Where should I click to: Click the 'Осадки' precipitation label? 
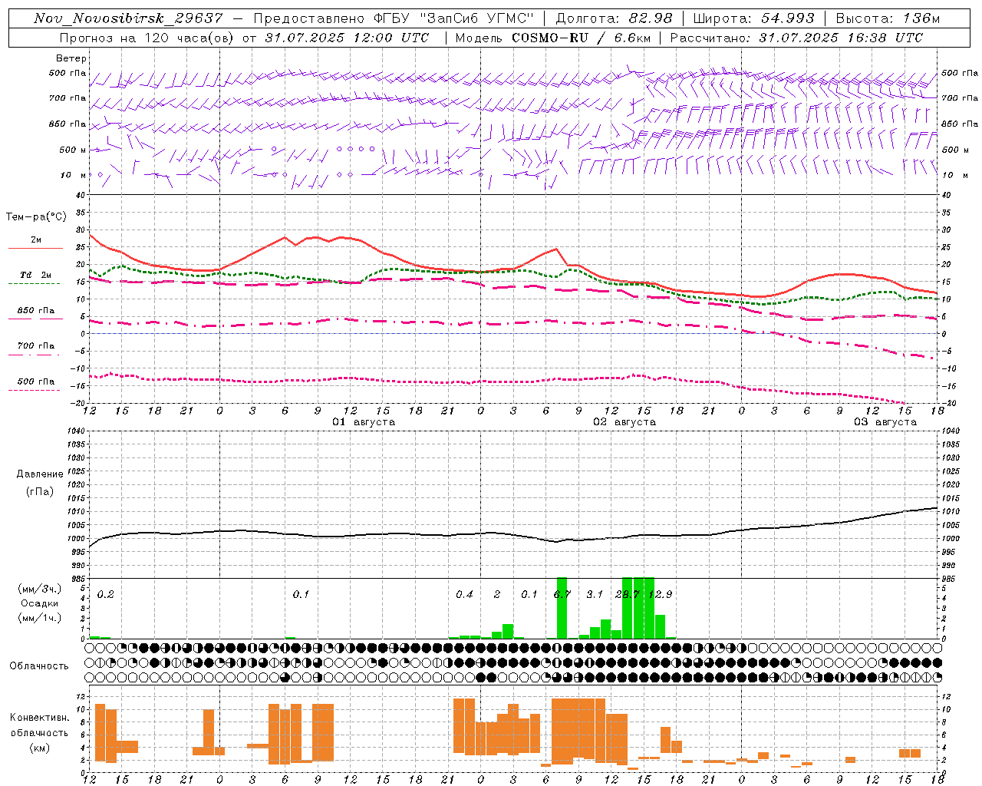(40, 603)
